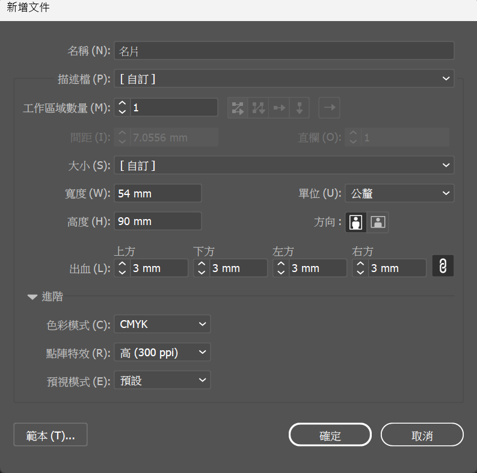Increase the 右方 right bleed value
The width and height of the screenshot is (477, 473).
(x=360, y=264)
